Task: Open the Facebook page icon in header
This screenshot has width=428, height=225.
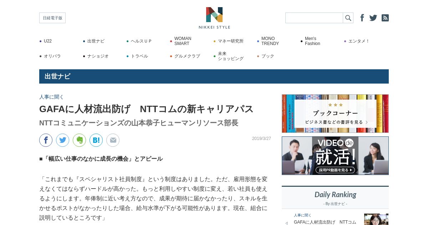Action: pyautogui.click(x=362, y=18)
